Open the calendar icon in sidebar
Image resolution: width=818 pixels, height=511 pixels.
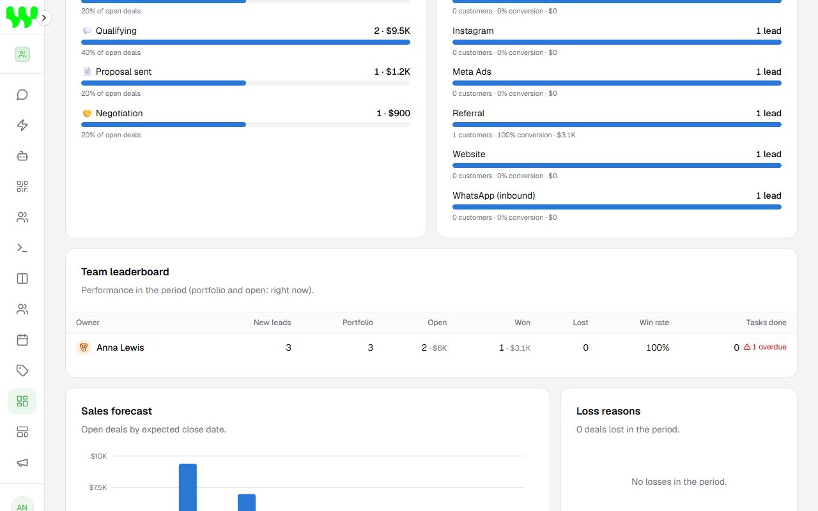[22, 340]
